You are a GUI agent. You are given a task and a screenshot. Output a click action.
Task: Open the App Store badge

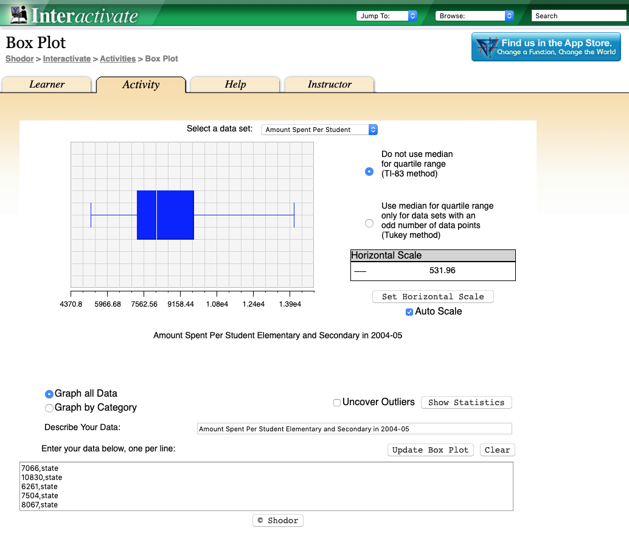pos(546,47)
